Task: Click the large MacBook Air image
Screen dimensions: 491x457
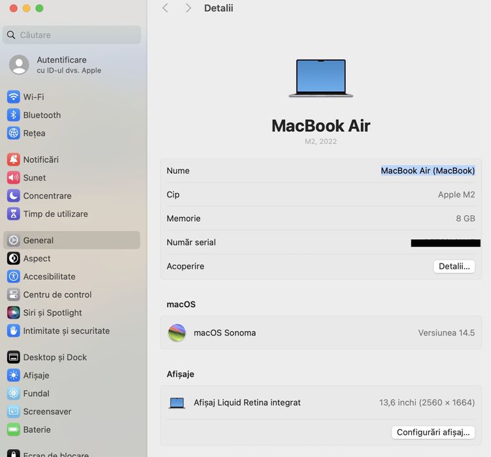Action: point(321,78)
